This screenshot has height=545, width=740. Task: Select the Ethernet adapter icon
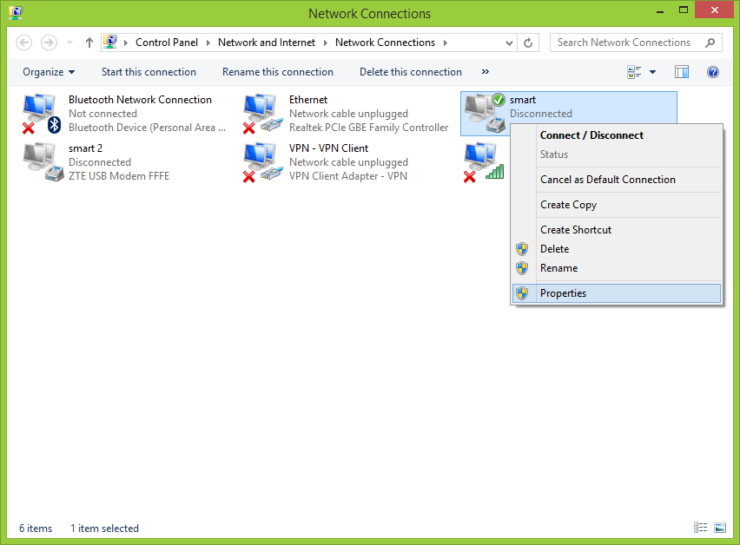[261, 114]
